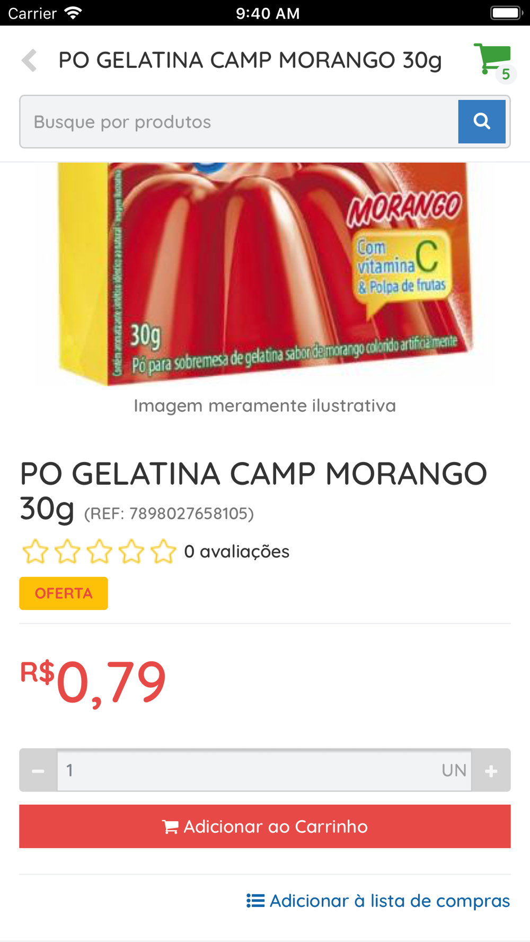Go back using the left chevron
Screen dimensions: 530x942
(30, 60)
